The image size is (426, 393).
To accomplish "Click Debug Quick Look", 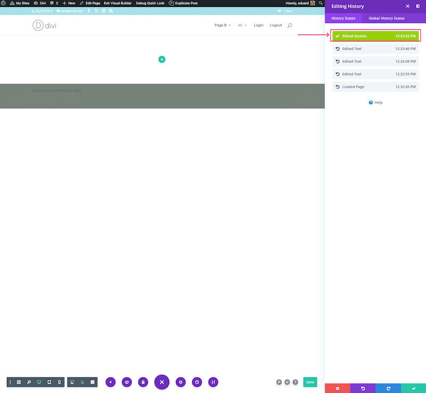I will [150, 3].
